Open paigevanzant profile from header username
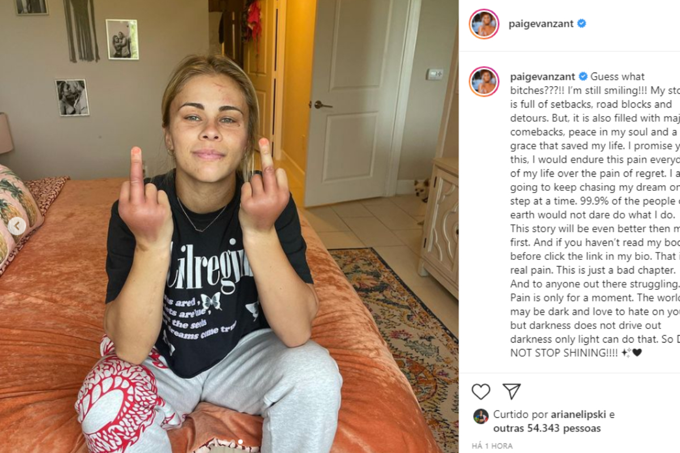Image resolution: width=680 pixels, height=453 pixels. point(542,24)
